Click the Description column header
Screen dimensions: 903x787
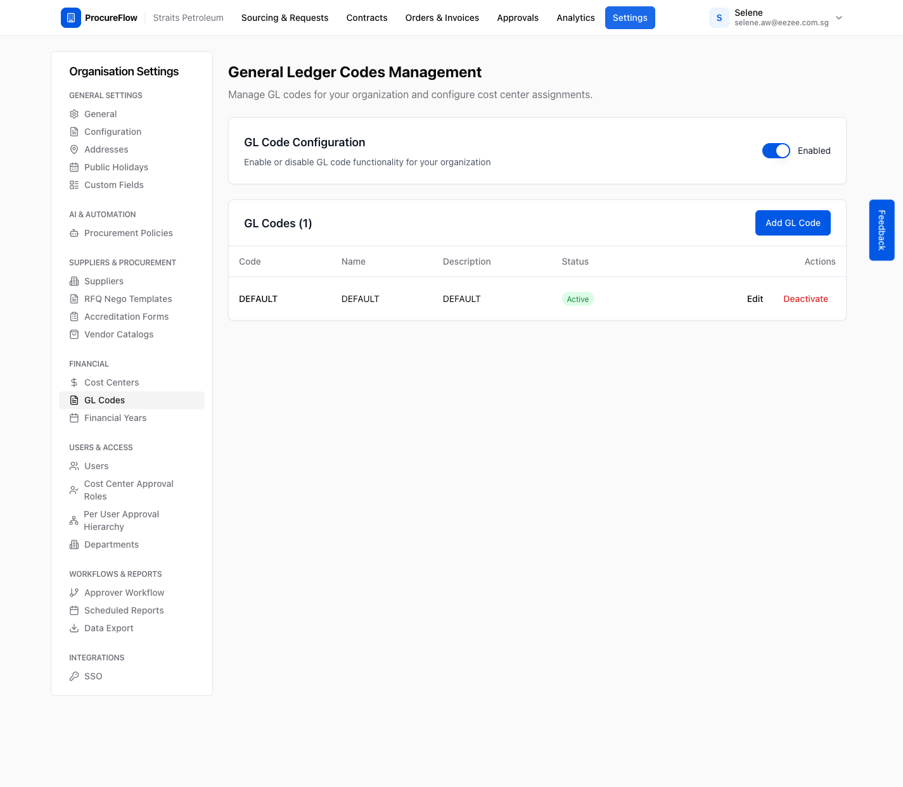pyautogui.click(x=466, y=261)
